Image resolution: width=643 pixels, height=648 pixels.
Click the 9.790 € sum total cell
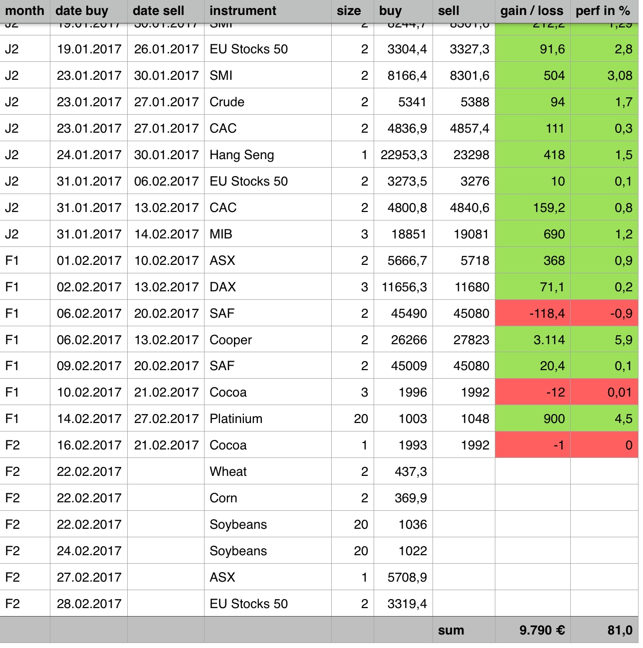532,630
